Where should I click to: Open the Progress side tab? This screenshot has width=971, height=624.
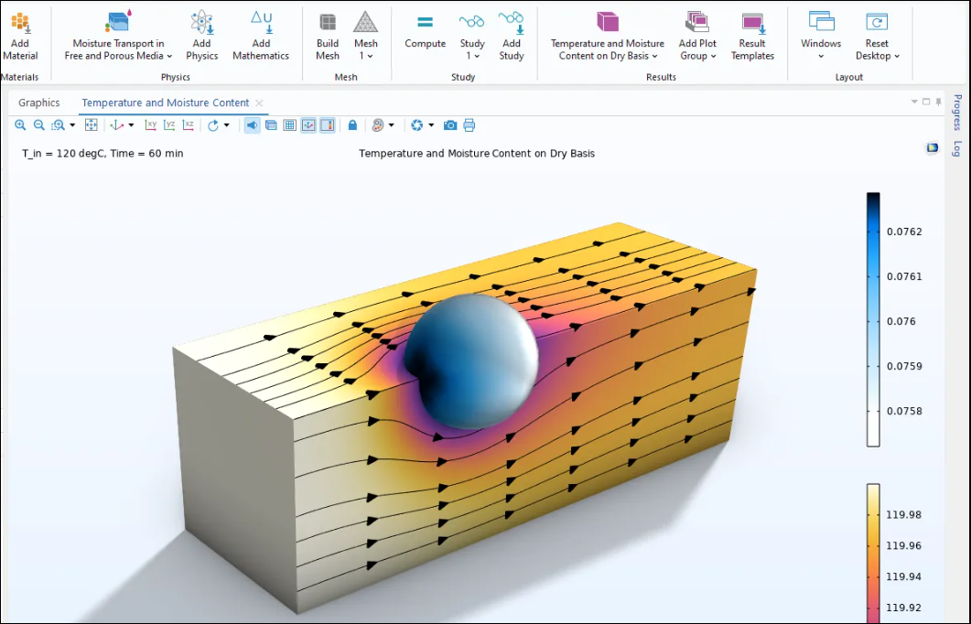957,113
